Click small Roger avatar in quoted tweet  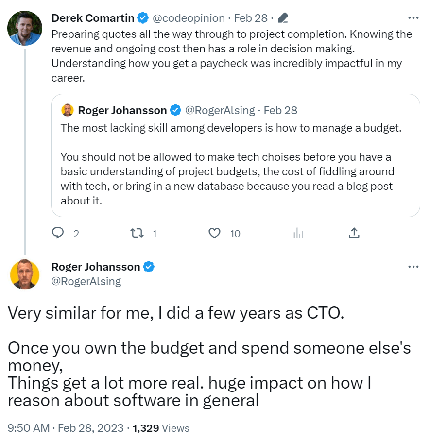(68, 110)
